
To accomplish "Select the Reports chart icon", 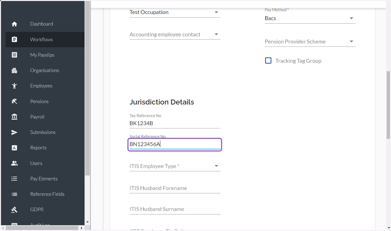I will pos(14,148).
